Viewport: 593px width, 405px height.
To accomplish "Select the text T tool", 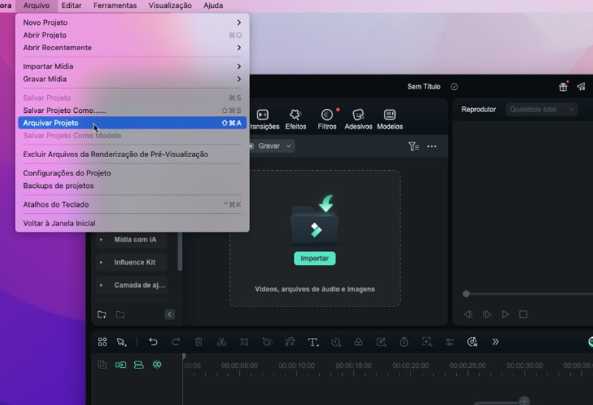I will pos(313,342).
